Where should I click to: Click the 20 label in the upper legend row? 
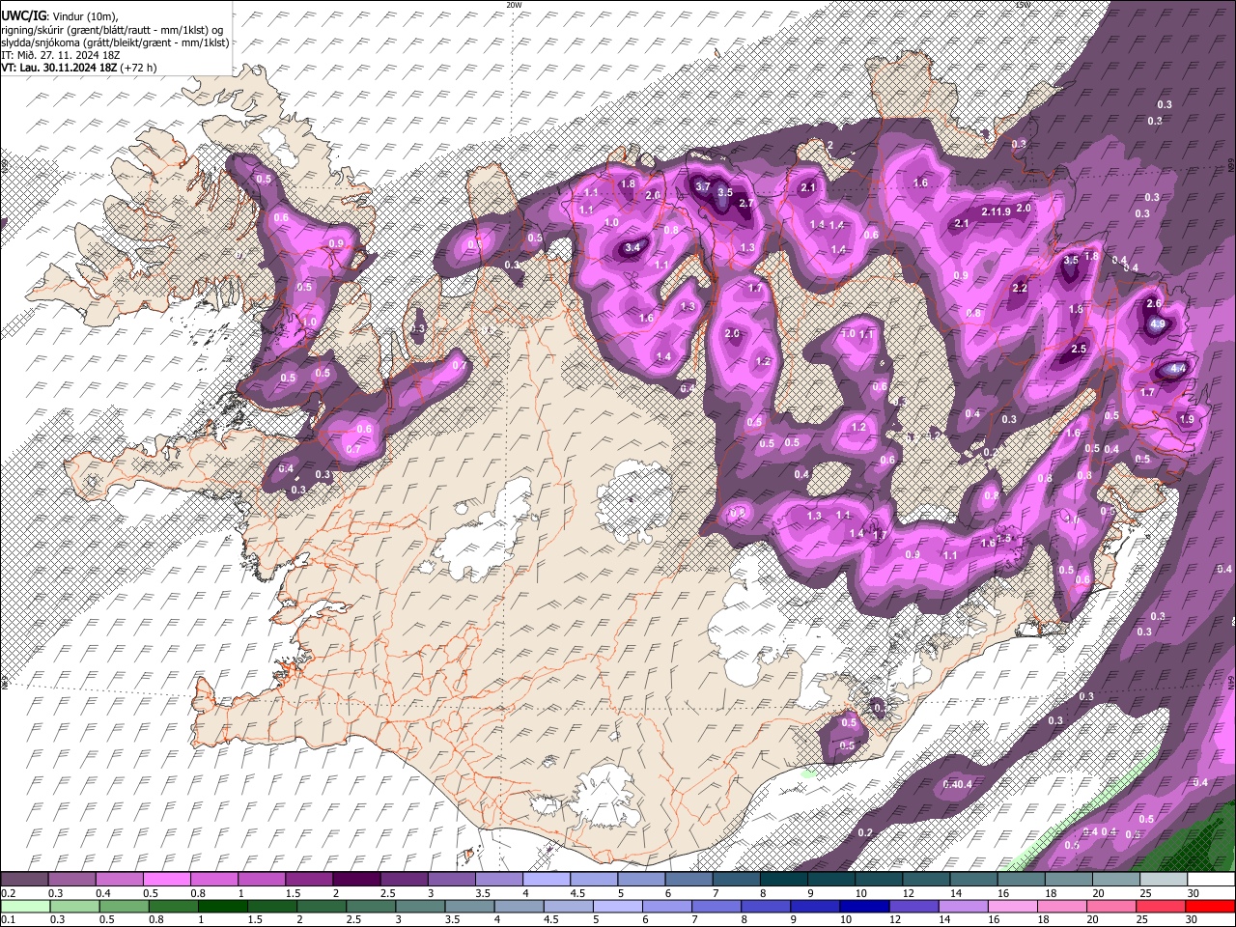pos(1098,893)
